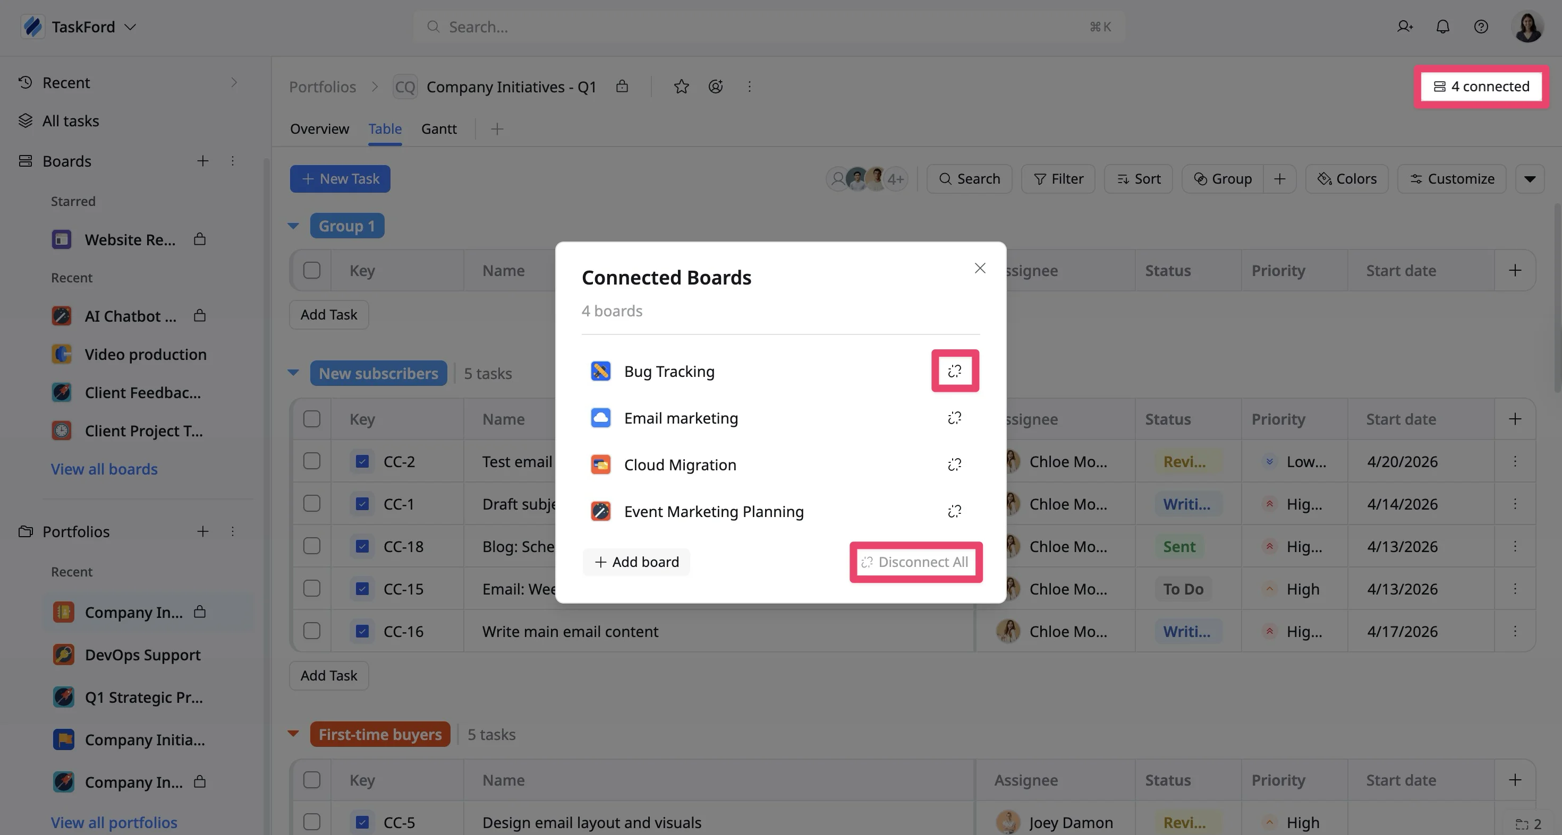This screenshot has width=1562, height=835.
Task: Switch to the Table tab
Action: tap(385, 129)
